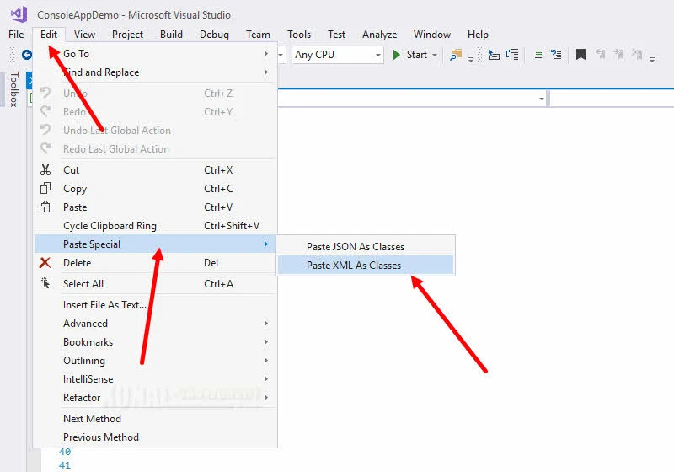Click the red X Delete icon
The height and width of the screenshot is (472, 674).
tap(45, 262)
